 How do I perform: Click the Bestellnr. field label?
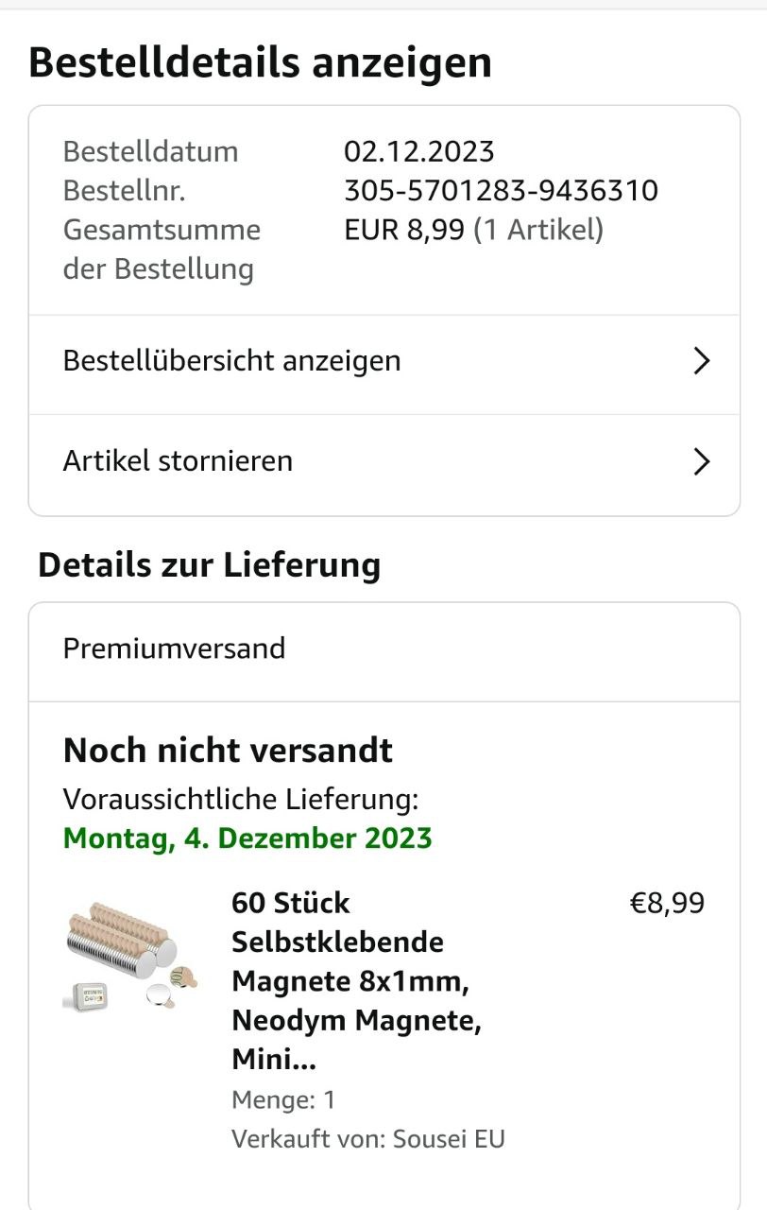point(124,191)
